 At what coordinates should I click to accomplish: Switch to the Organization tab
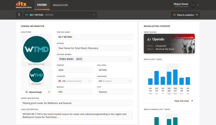[x=60, y=5]
